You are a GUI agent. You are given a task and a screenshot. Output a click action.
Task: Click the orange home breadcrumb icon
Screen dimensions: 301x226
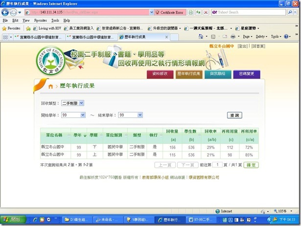click(50, 86)
